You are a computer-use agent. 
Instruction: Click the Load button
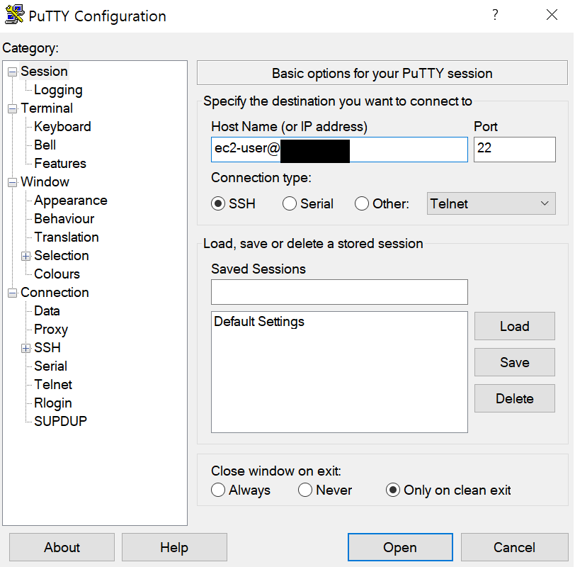[x=515, y=326]
